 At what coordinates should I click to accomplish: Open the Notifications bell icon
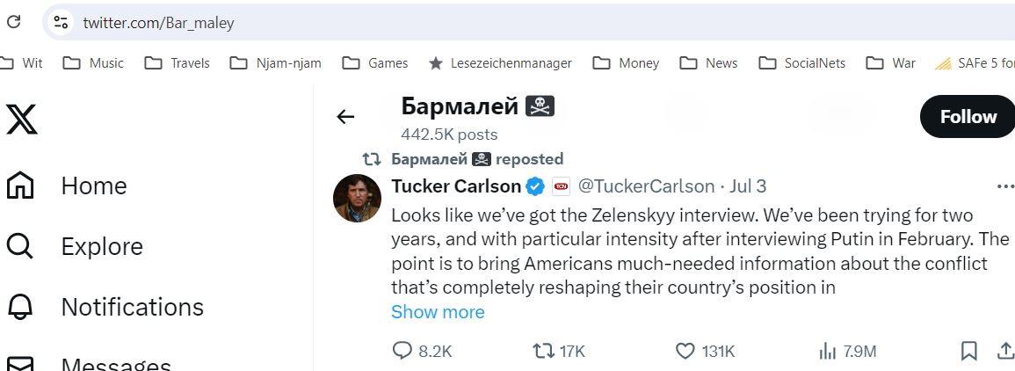[x=20, y=307]
